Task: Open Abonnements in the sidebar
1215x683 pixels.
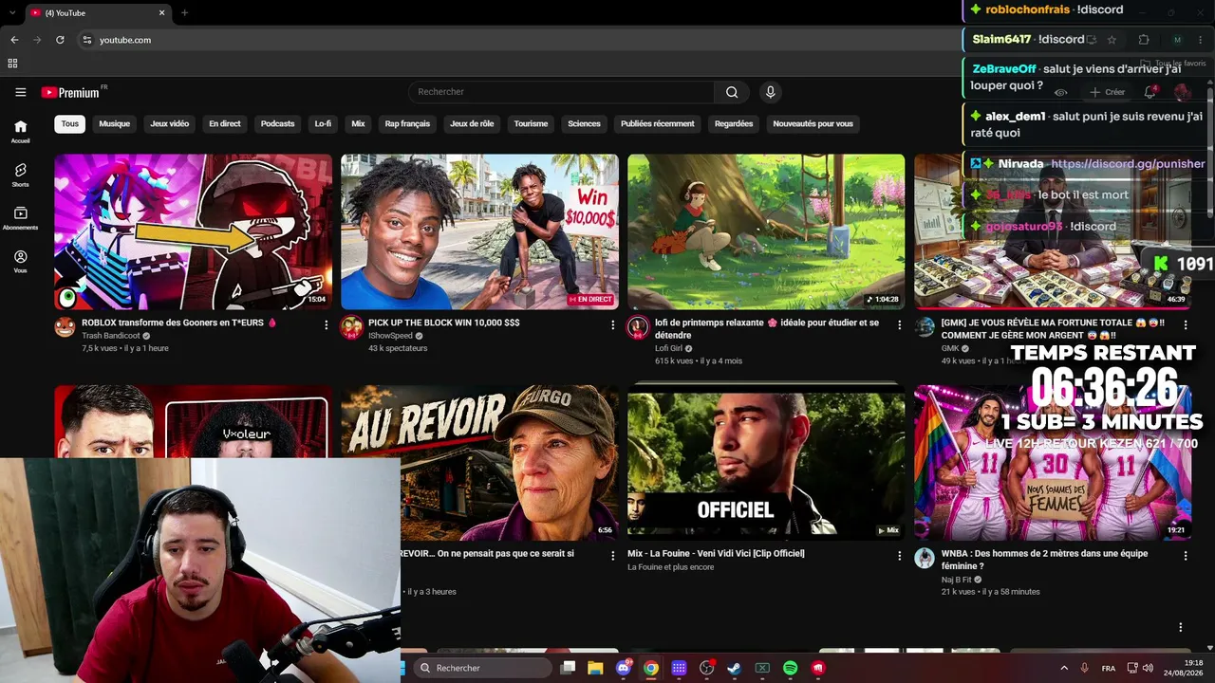Action: pos(20,218)
